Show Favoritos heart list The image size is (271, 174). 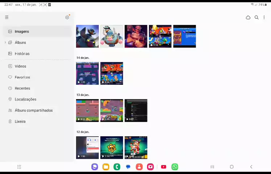[x=22, y=77]
